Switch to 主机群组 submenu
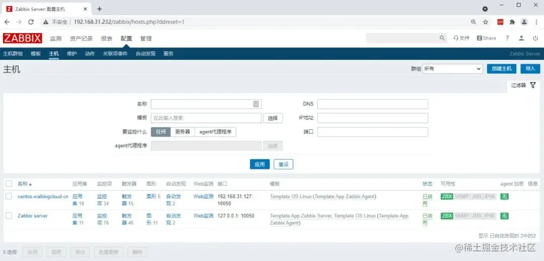 point(13,54)
